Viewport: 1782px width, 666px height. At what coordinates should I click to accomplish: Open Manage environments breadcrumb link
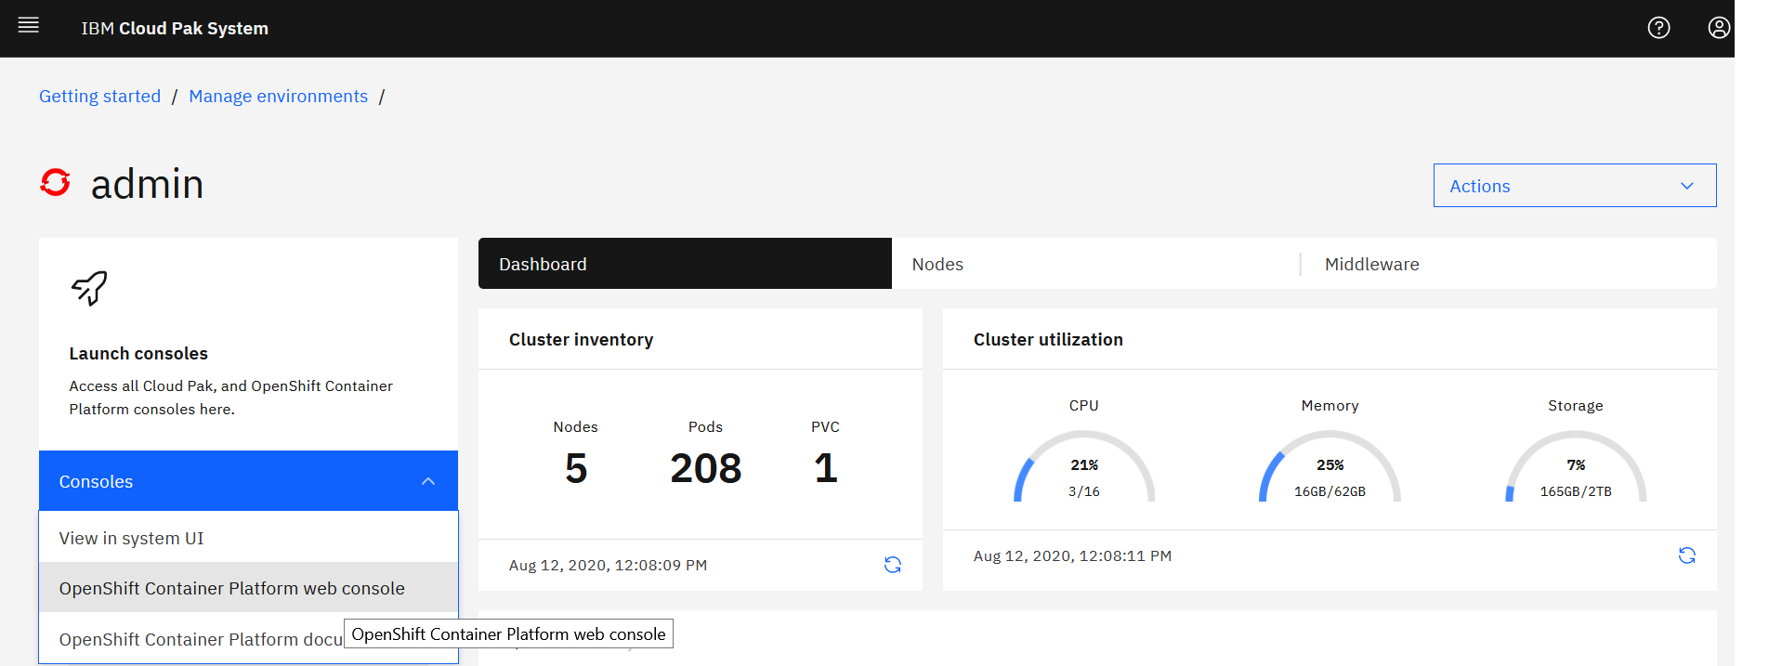(x=278, y=97)
